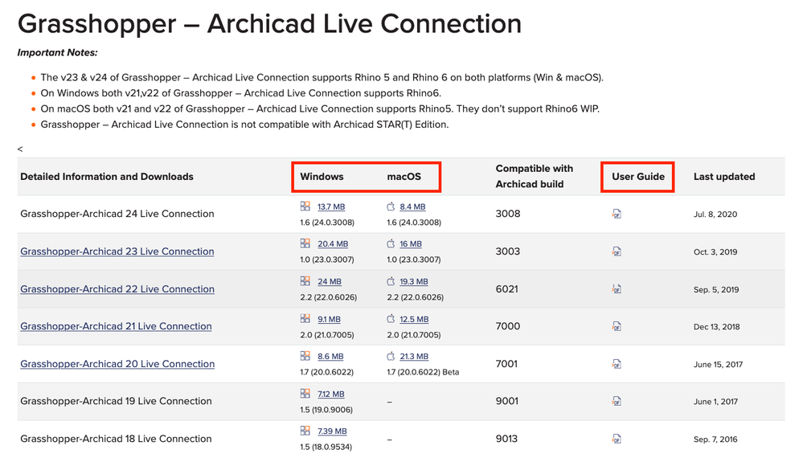Open User Guide PDF for Archicad 19
The image size is (803, 466).
point(617,402)
